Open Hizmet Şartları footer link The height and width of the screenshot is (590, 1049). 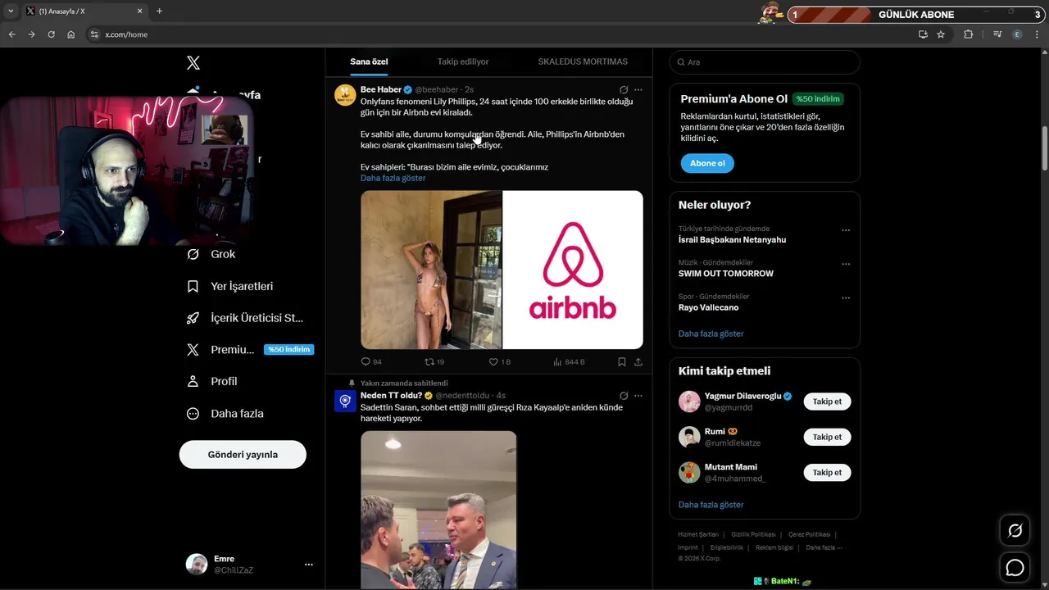tap(698, 534)
